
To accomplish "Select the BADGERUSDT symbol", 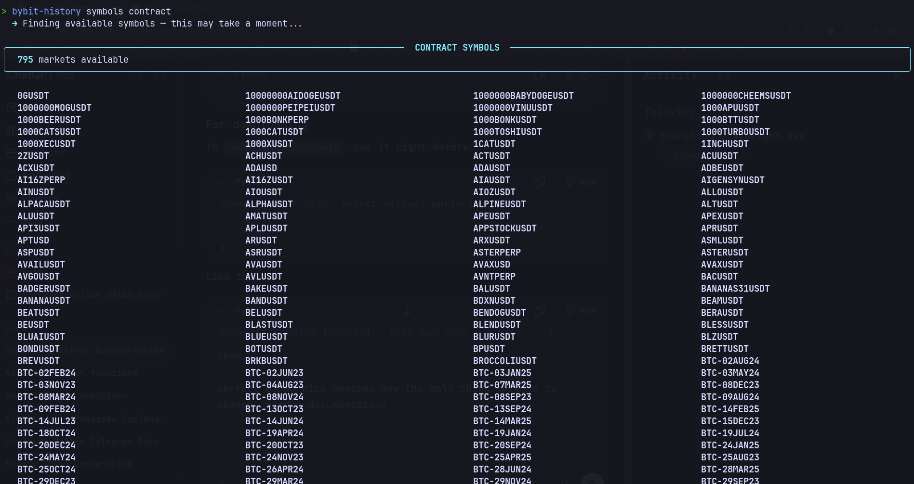I will coord(44,289).
